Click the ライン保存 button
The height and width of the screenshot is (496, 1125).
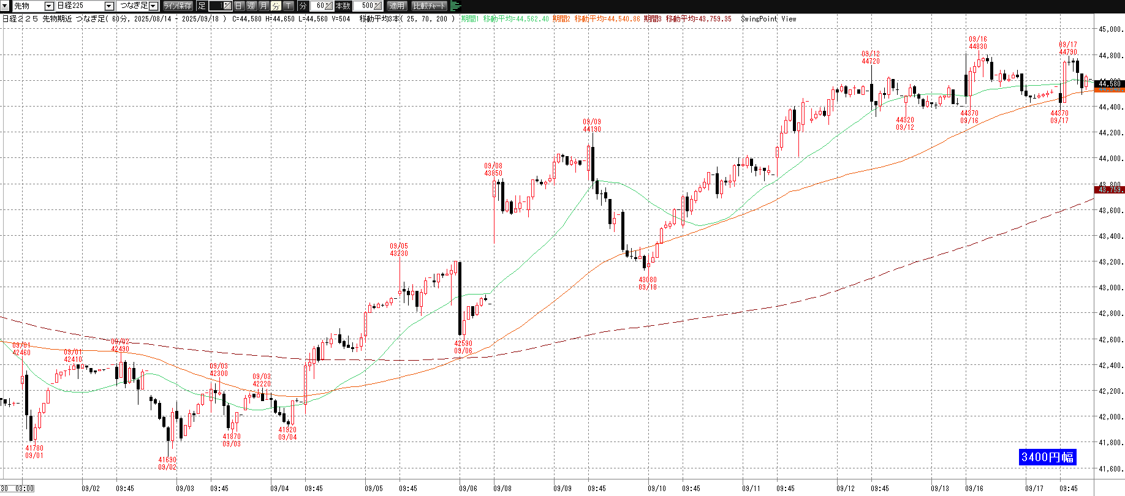pos(178,6)
